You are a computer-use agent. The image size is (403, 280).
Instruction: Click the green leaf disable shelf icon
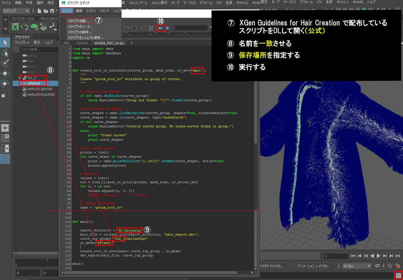pos(34,27)
